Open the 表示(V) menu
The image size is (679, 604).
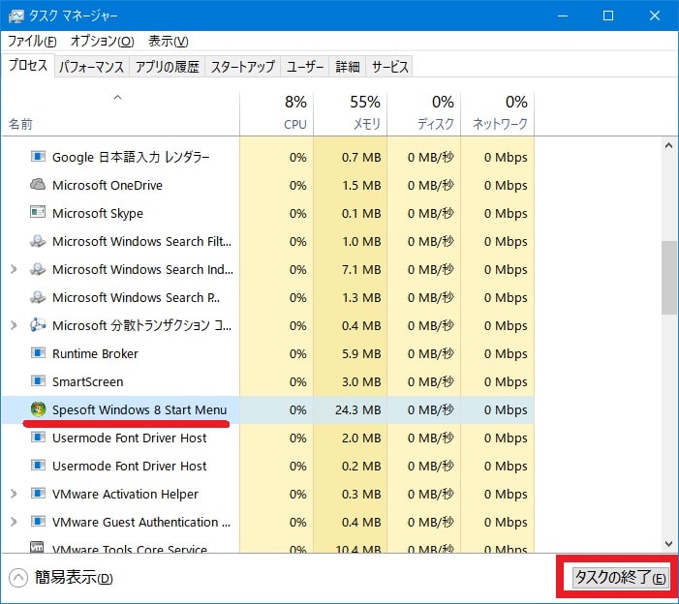pyautogui.click(x=168, y=41)
